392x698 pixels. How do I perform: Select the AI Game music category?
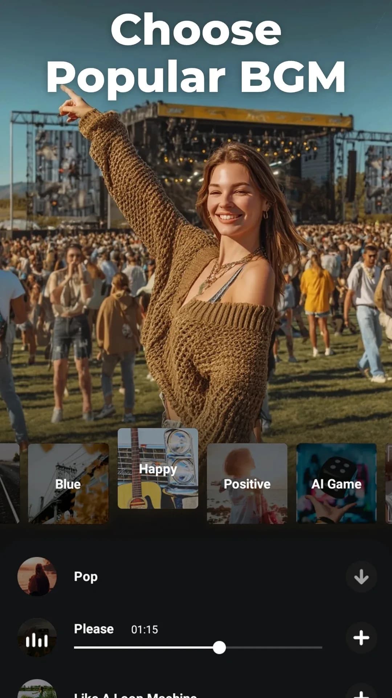coord(336,484)
